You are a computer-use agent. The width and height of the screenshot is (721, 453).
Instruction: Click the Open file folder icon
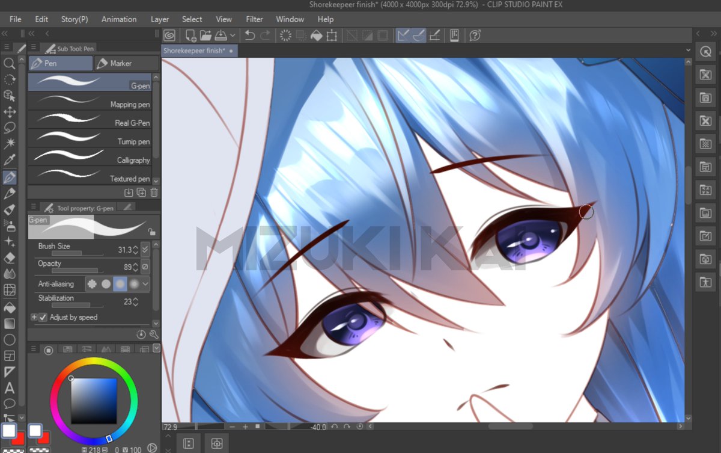(x=205, y=35)
